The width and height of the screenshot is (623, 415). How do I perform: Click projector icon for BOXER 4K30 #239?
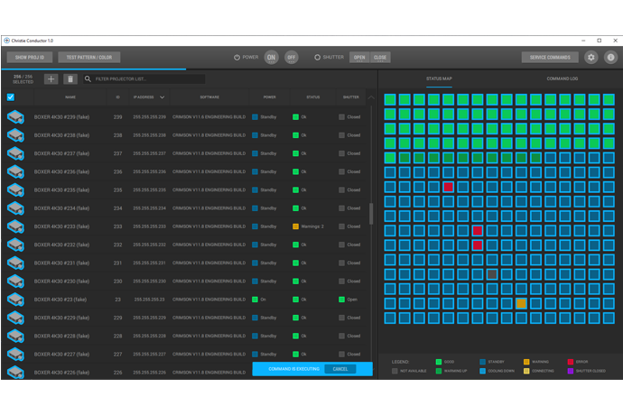coord(15,117)
